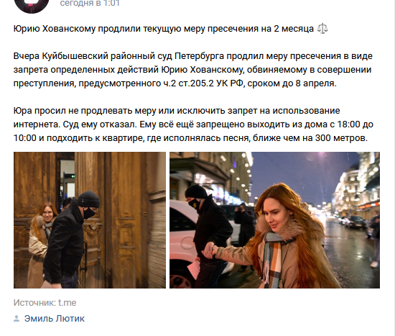This screenshot has width=395, height=336.
Task: Open the community avatar at post top
Action: click(31, 5)
